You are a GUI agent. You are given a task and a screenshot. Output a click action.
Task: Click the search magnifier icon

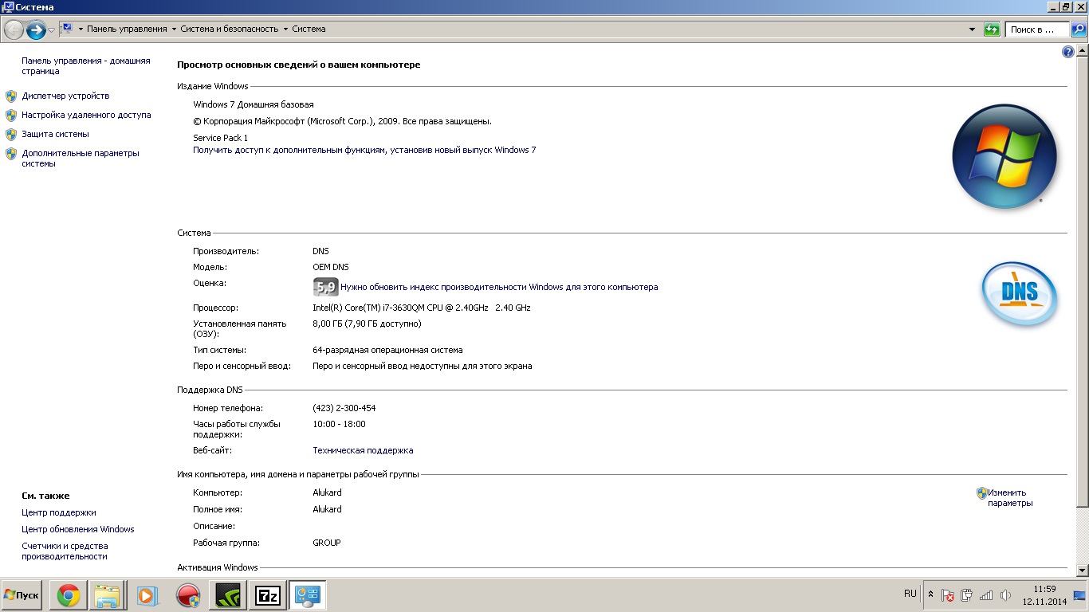pos(1079,29)
